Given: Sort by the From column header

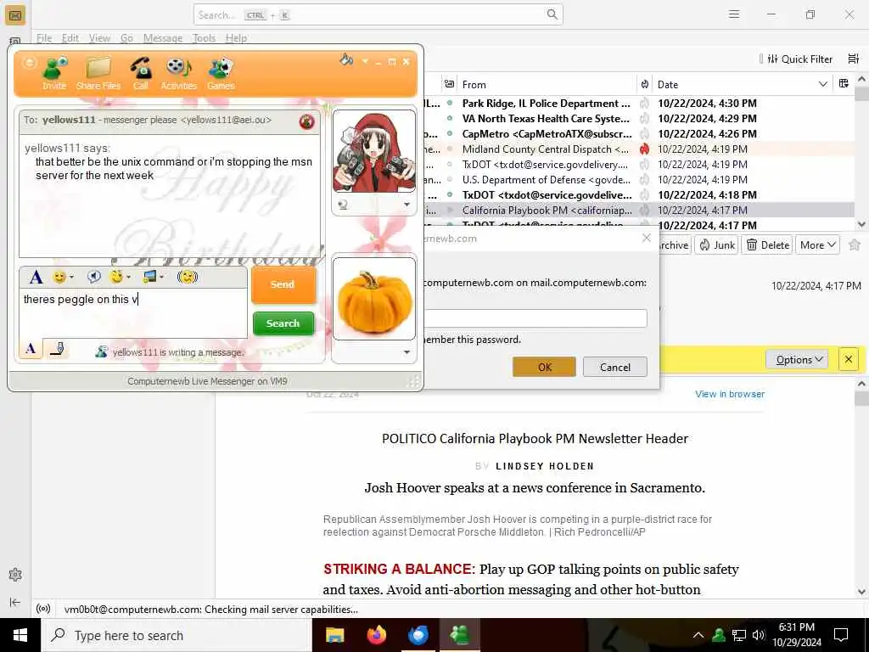Looking at the screenshot, I should pos(546,84).
